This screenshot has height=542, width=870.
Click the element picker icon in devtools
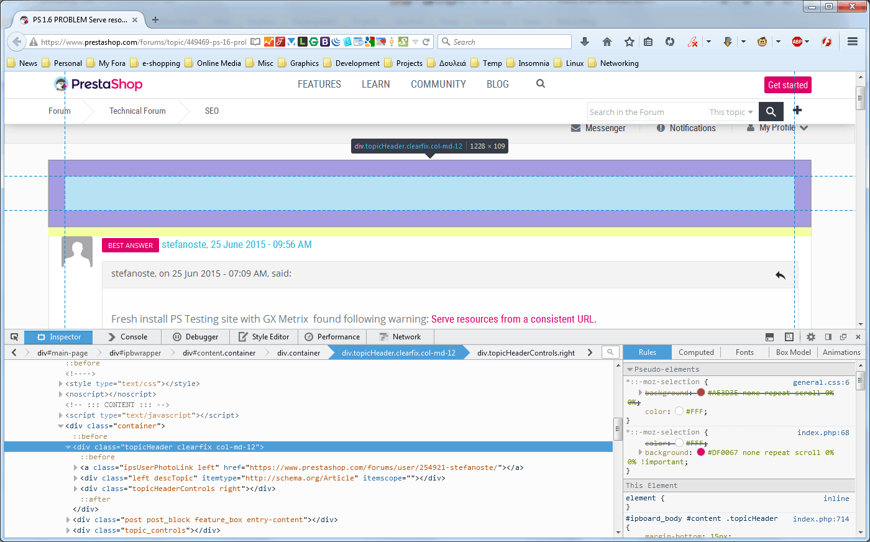pyautogui.click(x=14, y=337)
